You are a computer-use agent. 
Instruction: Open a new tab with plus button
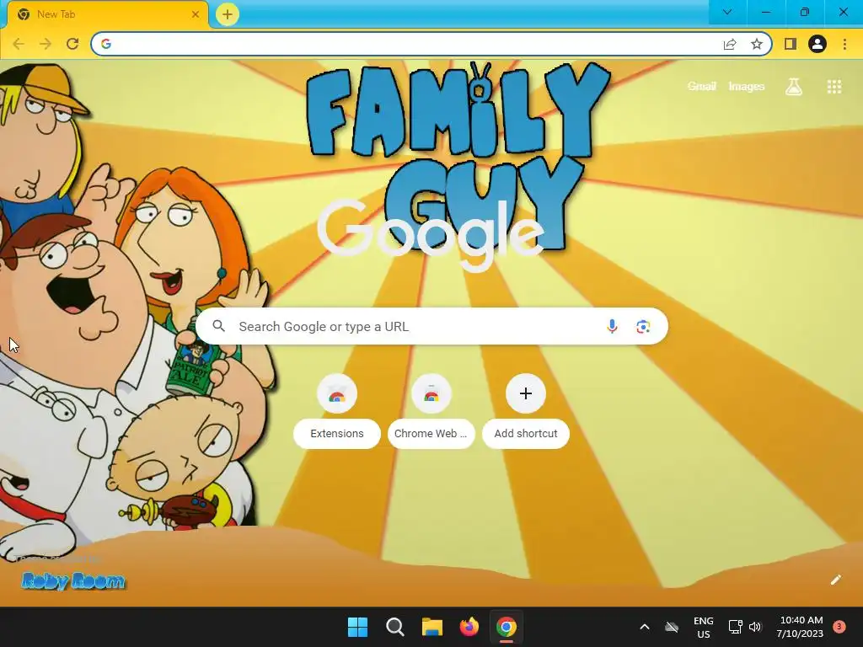click(228, 14)
